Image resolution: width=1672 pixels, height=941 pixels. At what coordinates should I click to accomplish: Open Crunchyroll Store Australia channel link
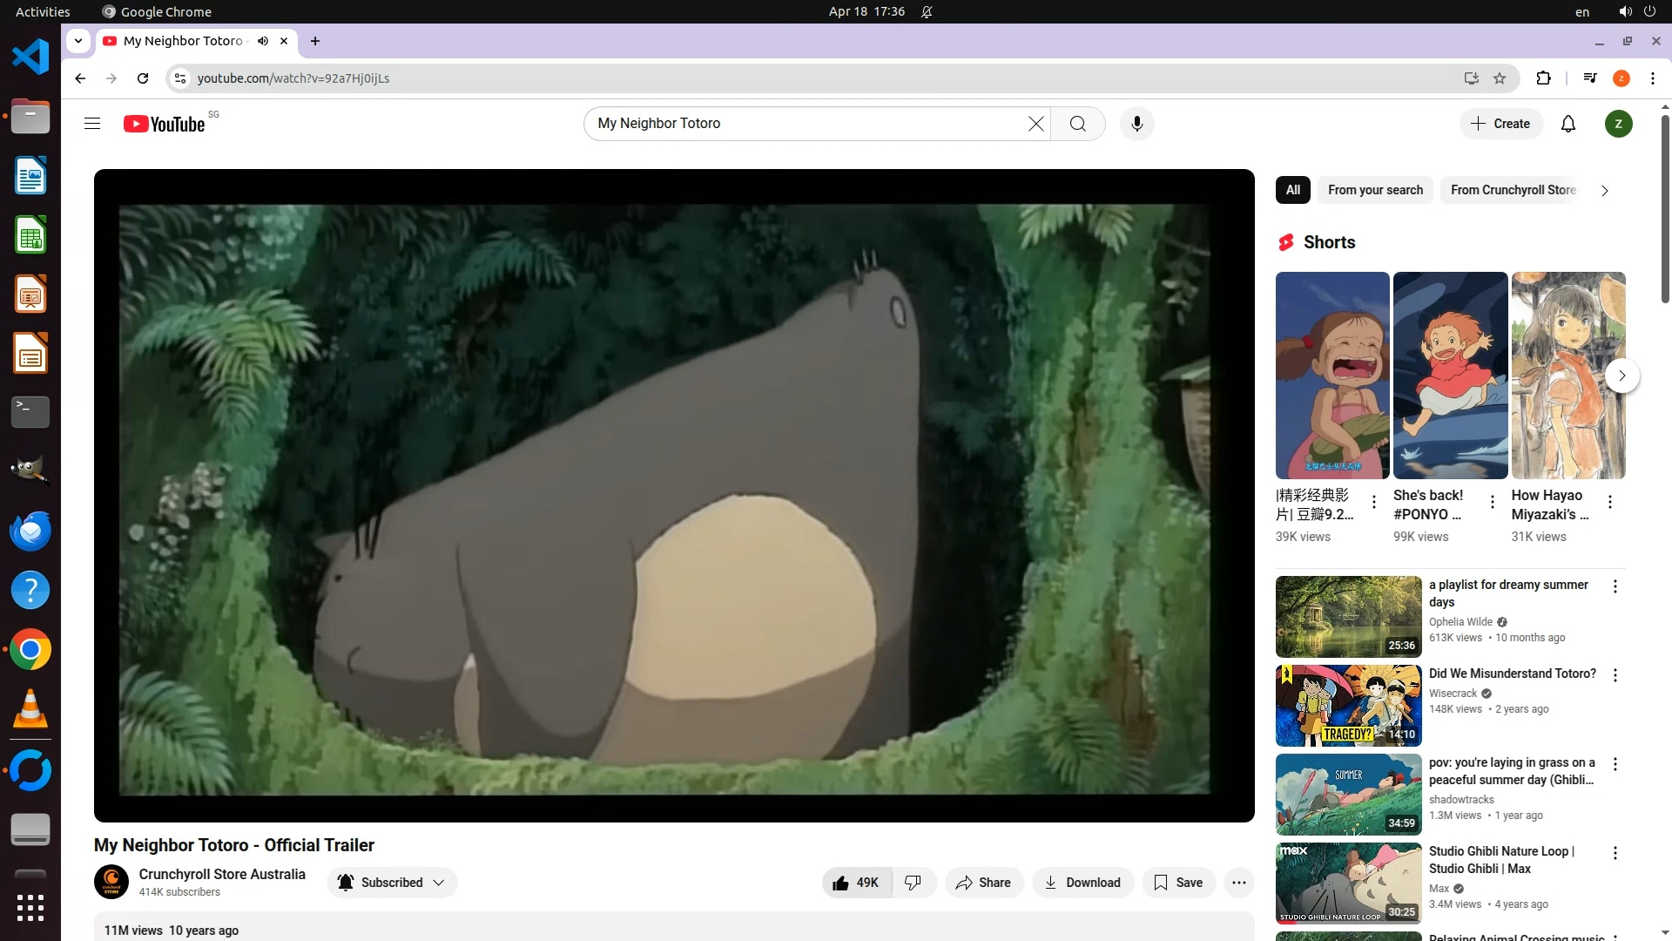coord(222,874)
